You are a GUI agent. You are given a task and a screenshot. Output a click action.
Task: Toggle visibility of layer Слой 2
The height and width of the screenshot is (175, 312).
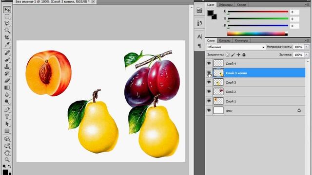click(209, 91)
